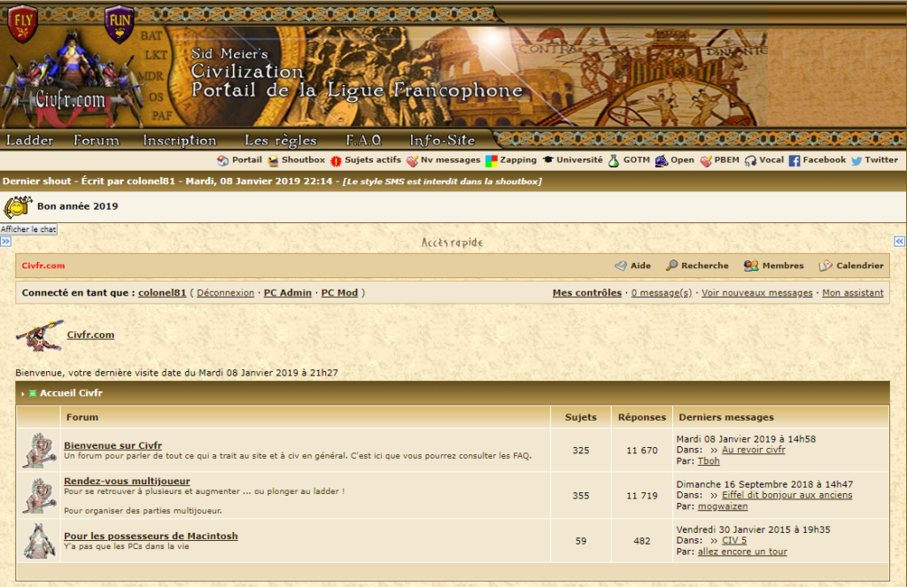The image size is (907, 587).
Task: Open 0 message(s) inbox link
Action: (661, 293)
